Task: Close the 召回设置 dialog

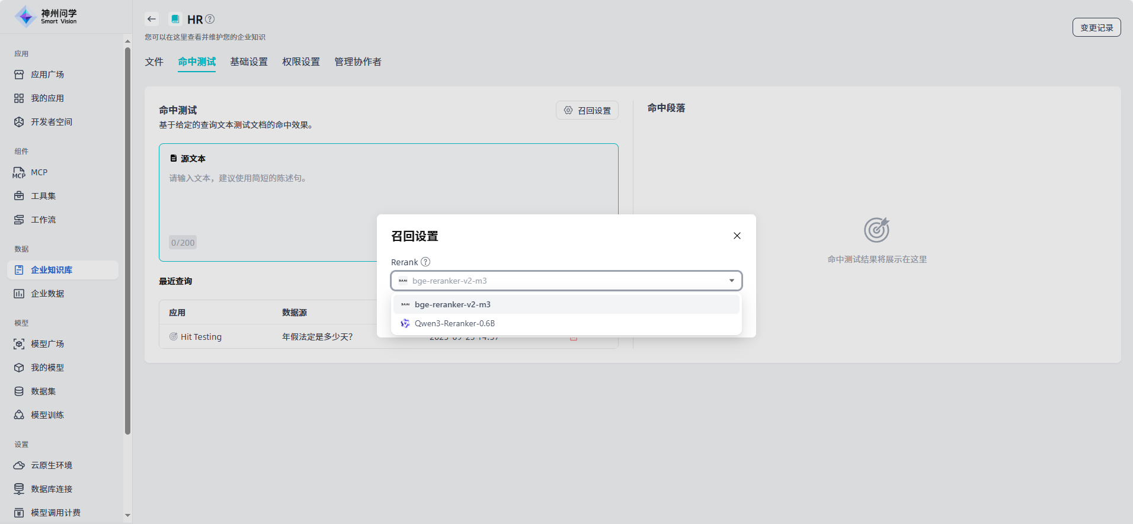Action: (737, 236)
